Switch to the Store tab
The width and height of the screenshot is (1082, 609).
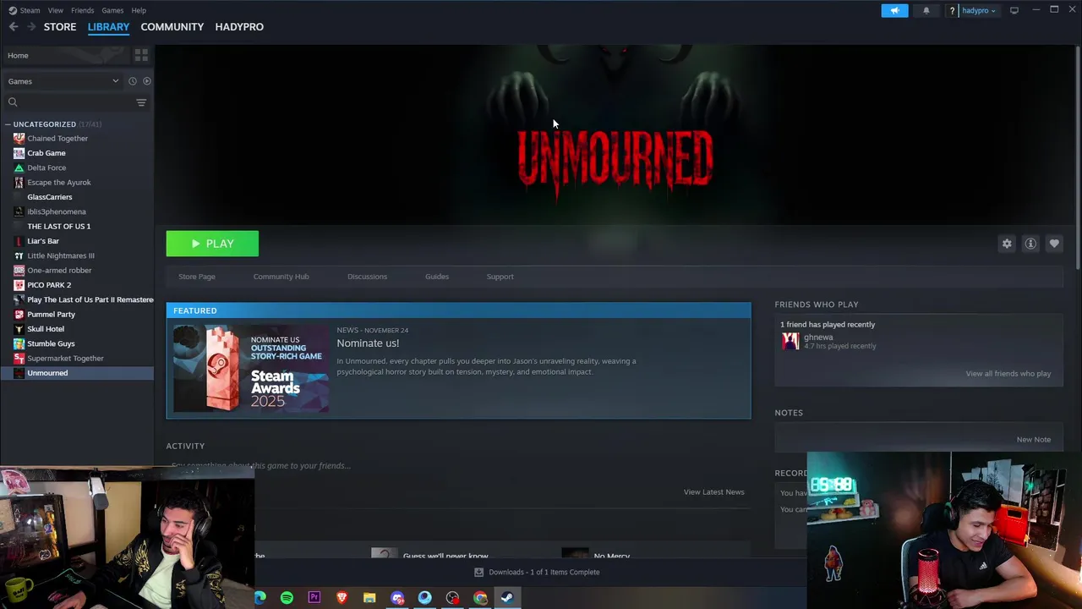pos(60,27)
